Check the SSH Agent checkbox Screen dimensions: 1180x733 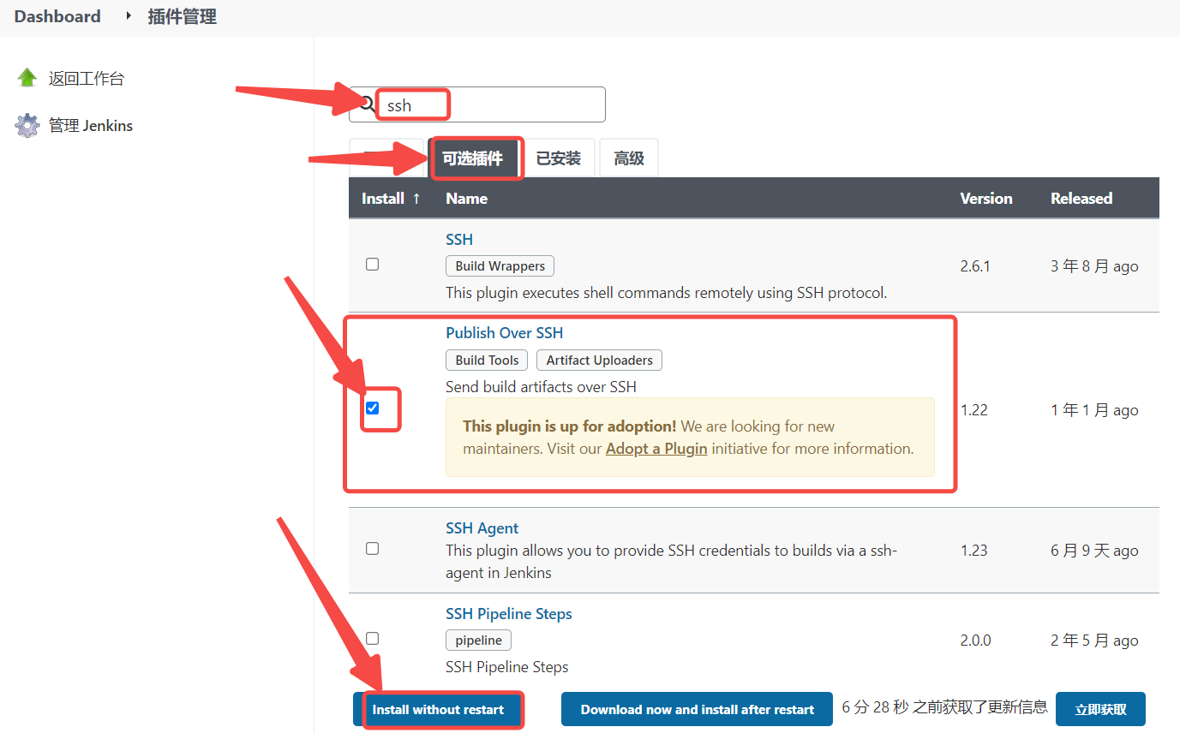point(372,548)
